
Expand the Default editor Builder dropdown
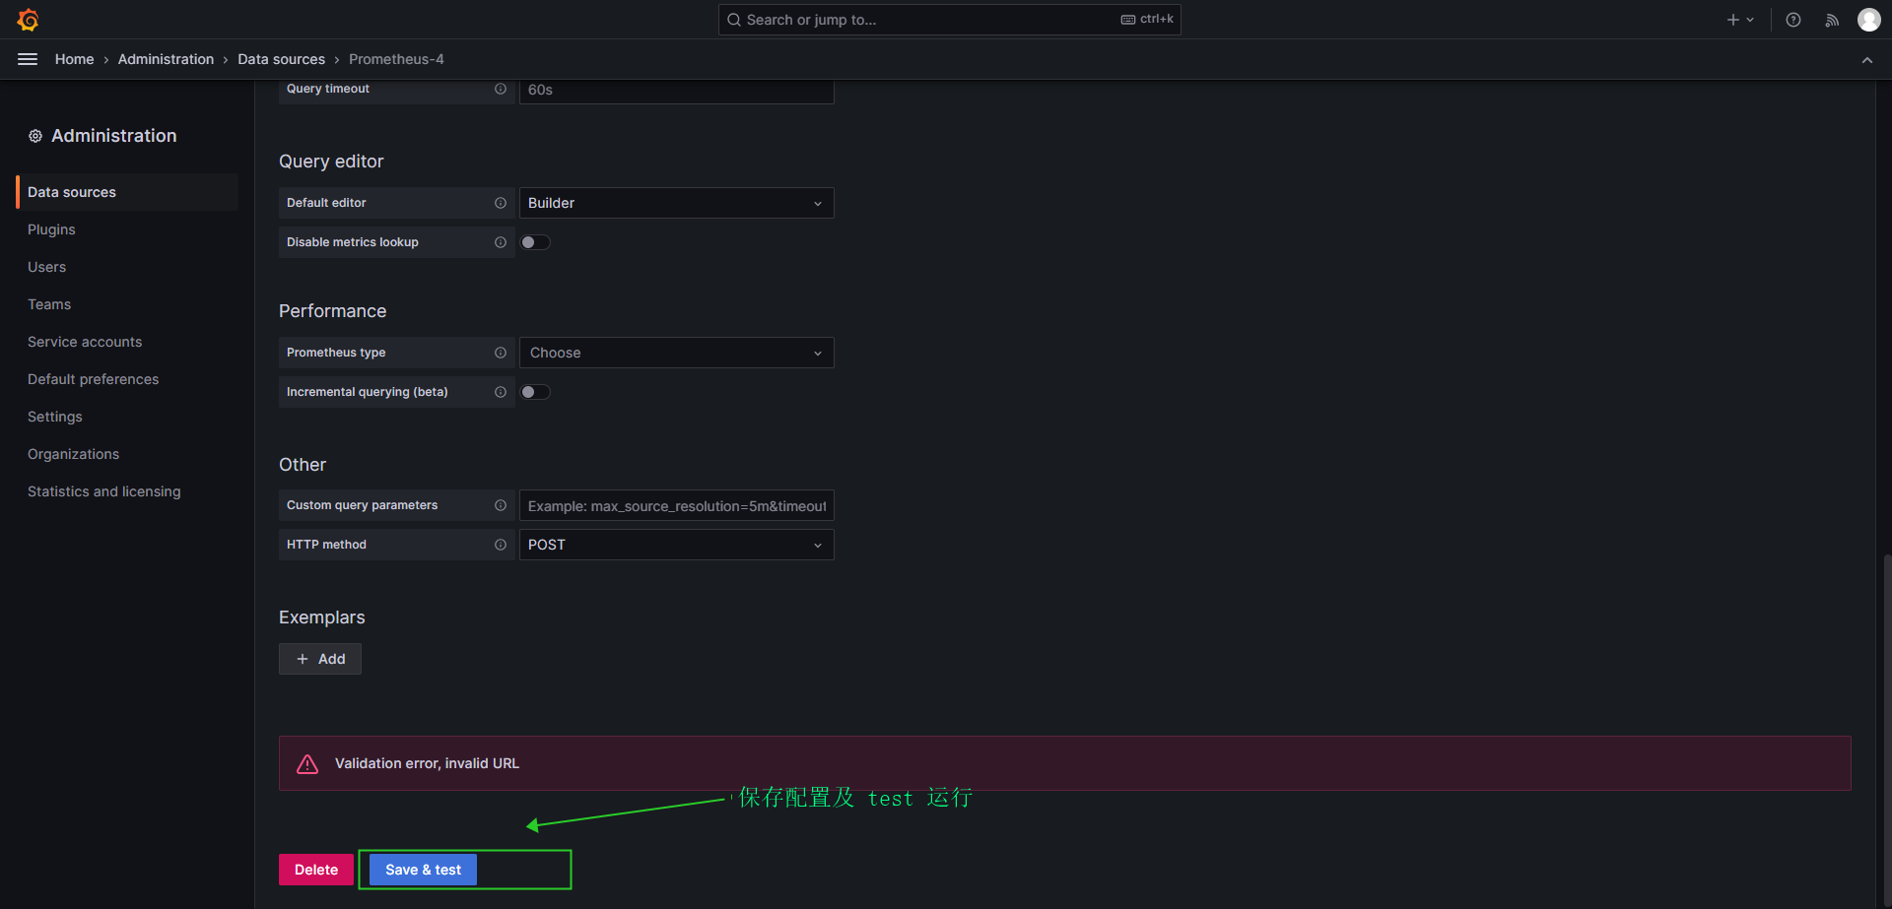[676, 203]
